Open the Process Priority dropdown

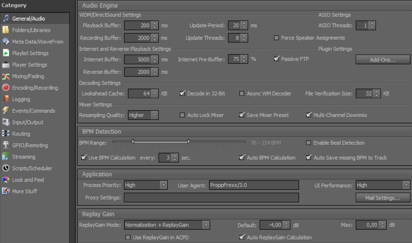click(x=163, y=185)
